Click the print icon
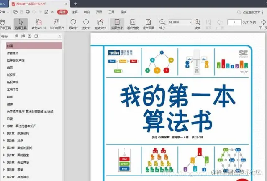 (x=28, y=12)
